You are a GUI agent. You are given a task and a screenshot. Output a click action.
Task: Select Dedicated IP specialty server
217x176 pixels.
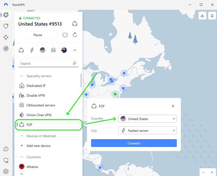(x=48, y=86)
